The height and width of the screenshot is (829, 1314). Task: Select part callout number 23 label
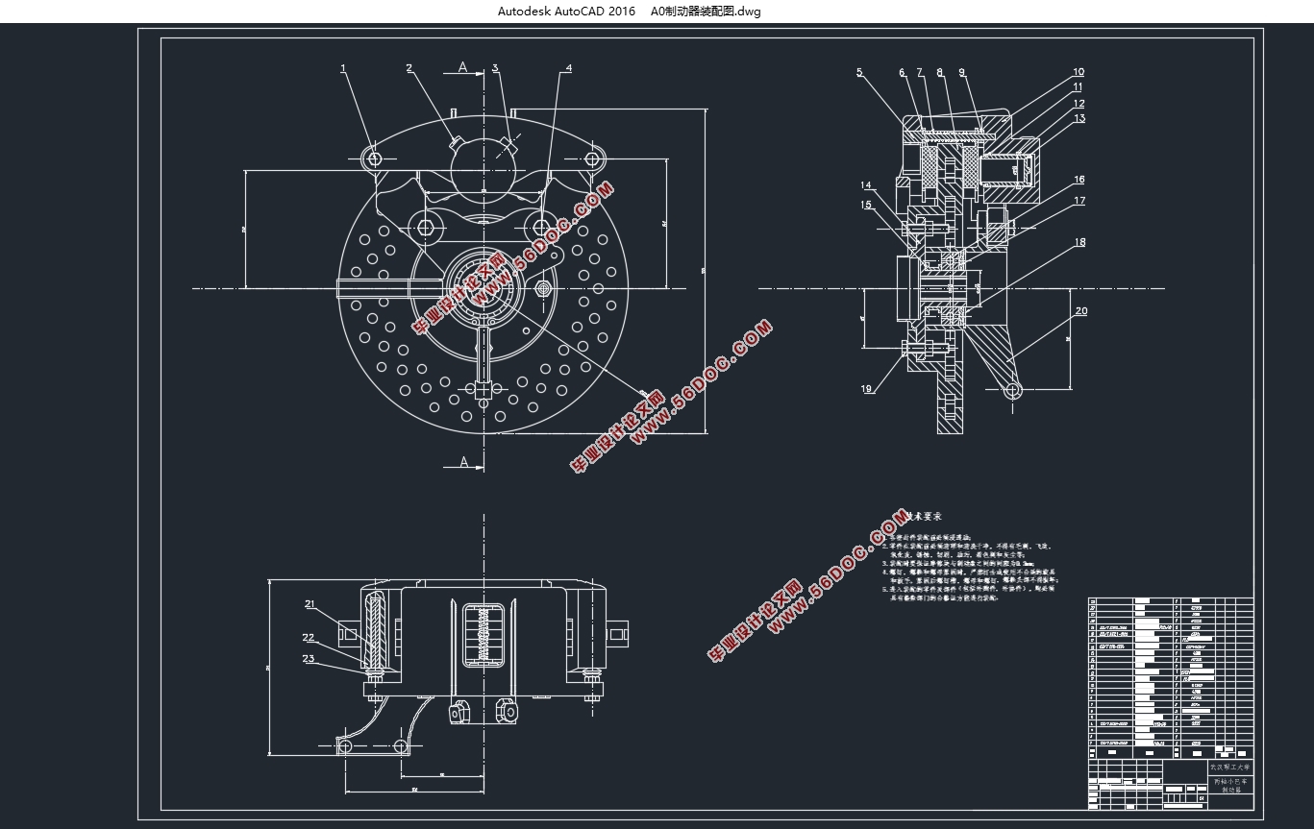(309, 658)
